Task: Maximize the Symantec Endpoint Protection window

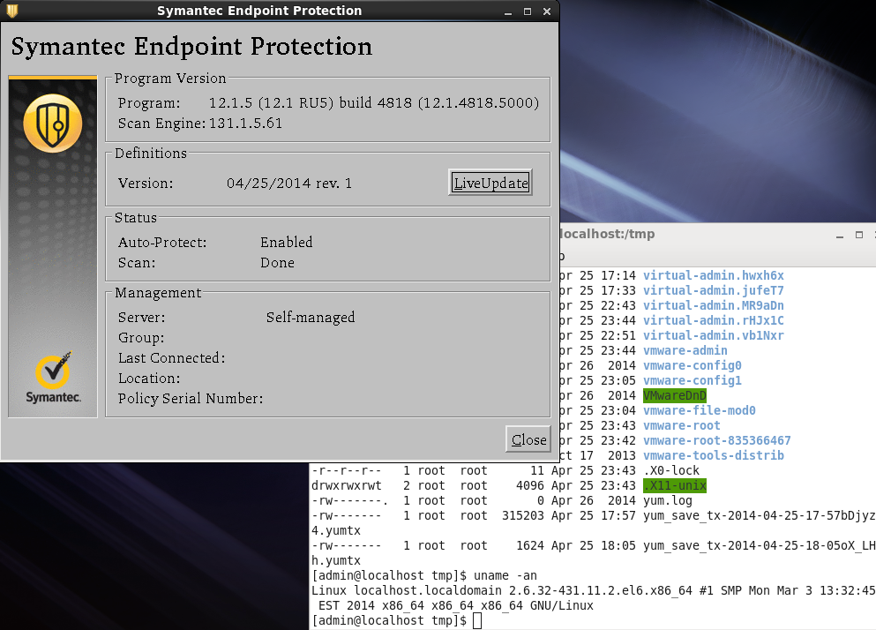Action: click(x=528, y=11)
